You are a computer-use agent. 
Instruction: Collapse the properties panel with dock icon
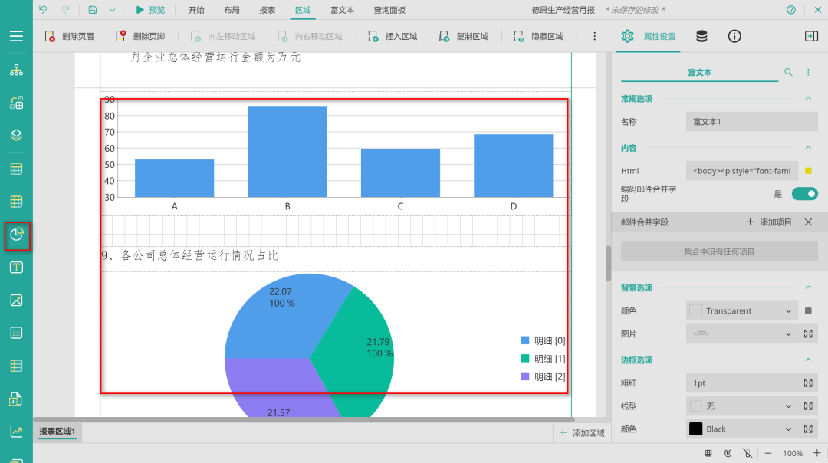click(x=811, y=36)
